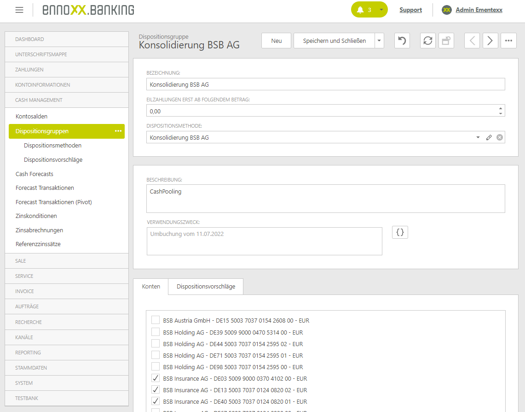525x412 pixels.
Task: Expand the Speichern und Schließen dropdown arrow
Action: pos(379,41)
